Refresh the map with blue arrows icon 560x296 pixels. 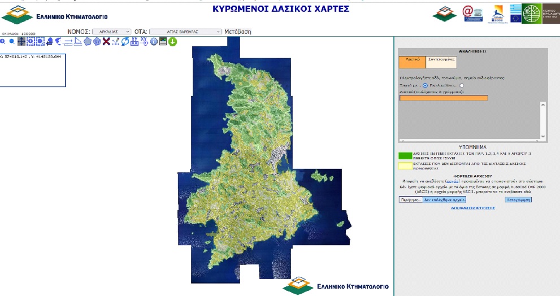click(x=125, y=41)
